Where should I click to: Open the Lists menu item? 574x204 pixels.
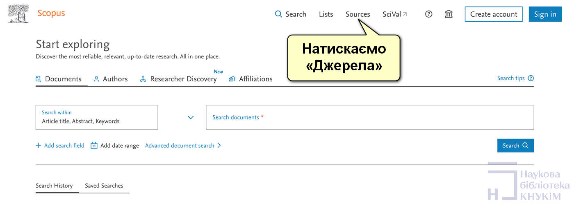click(x=326, y=14)
